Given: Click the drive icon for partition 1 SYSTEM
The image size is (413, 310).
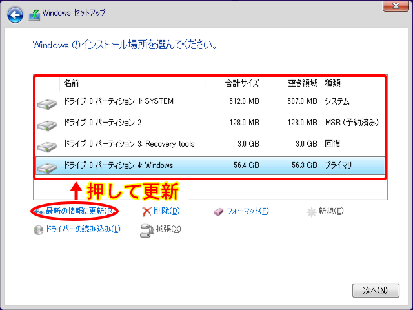Looking at the screenshot, I should [x=47, y=105].
